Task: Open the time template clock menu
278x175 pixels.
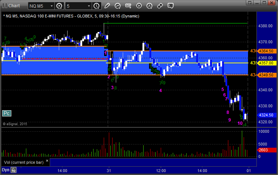Action: 97,6
